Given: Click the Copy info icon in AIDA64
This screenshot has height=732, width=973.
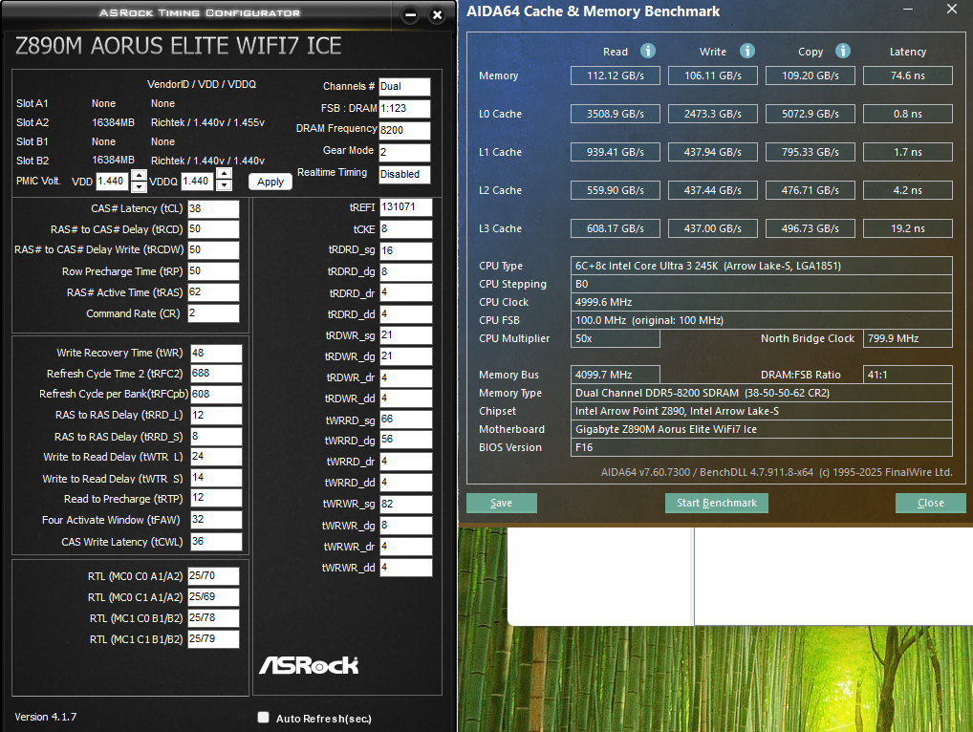Looking at the screenshot, I should pos(843,51).
